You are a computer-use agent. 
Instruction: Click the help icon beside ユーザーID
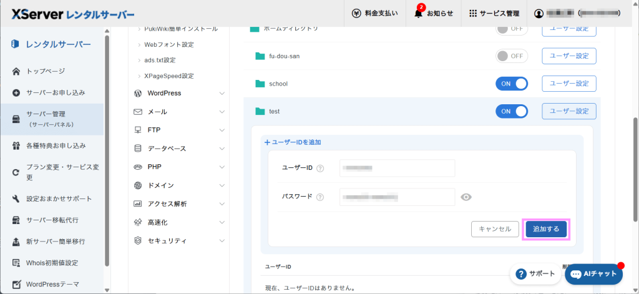(x=320, y=169)
